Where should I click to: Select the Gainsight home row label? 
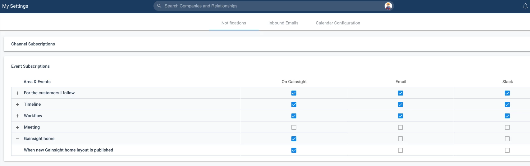click(x=39, y=138)
